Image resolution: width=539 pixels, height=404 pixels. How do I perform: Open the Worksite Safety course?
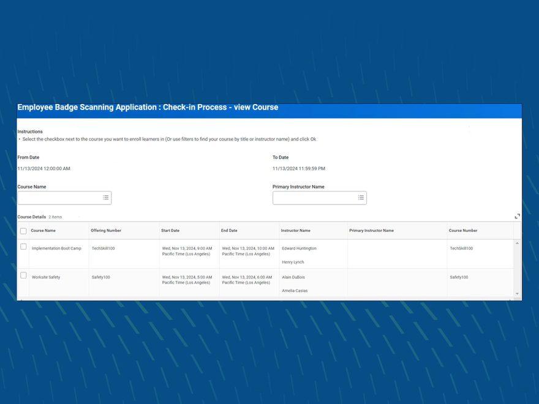click(47, 277)
